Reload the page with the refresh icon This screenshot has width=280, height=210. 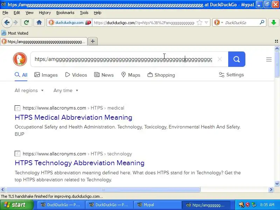coord(27,22)
